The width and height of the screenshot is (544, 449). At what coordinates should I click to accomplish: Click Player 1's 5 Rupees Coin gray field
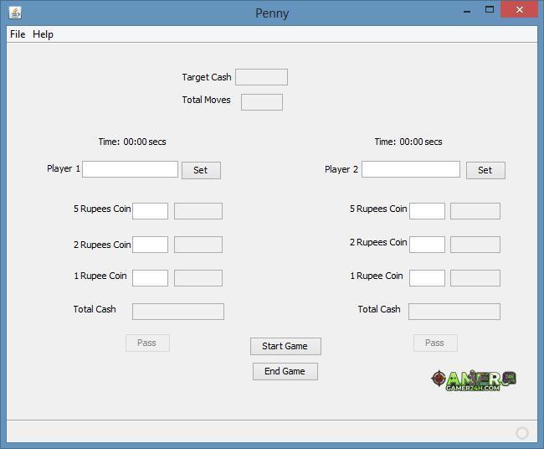pos(198,211)
